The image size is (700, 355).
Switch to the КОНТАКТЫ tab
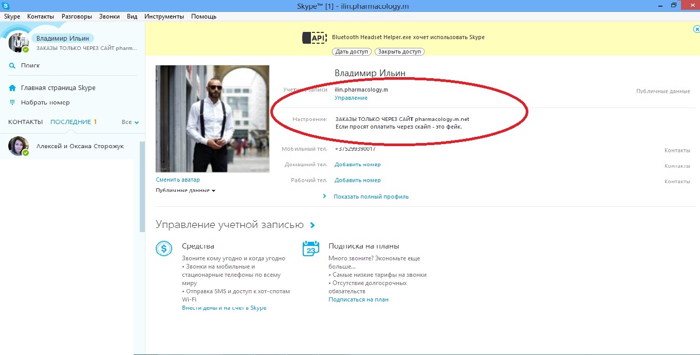coord(26,122)
